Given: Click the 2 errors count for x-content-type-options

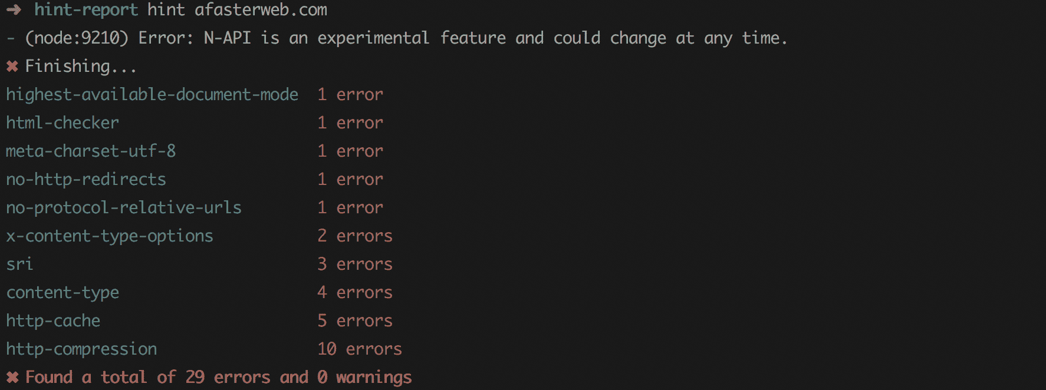Looking at the screenshot, I should [x=355, y=236].
